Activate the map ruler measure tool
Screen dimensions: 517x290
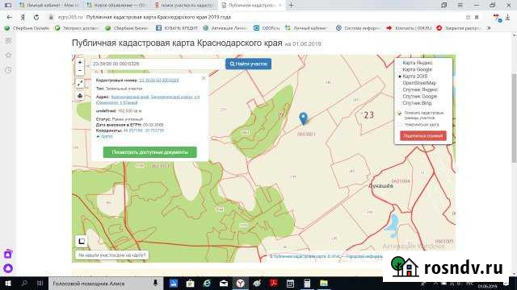[x=80, y=83]
